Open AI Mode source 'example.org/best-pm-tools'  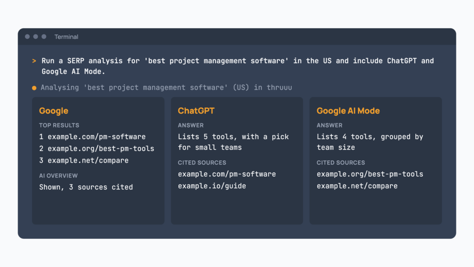click(x=370, y=174)
